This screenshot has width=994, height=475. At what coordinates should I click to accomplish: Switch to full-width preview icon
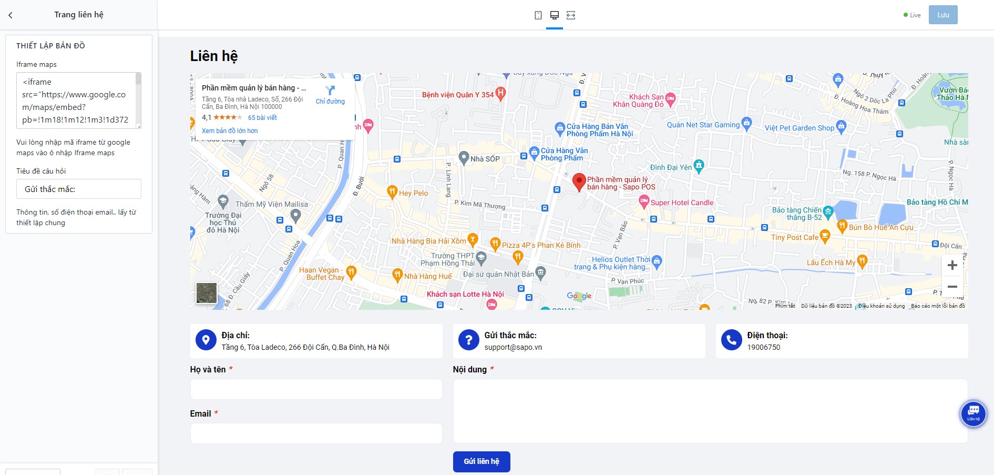coord(571,15)
